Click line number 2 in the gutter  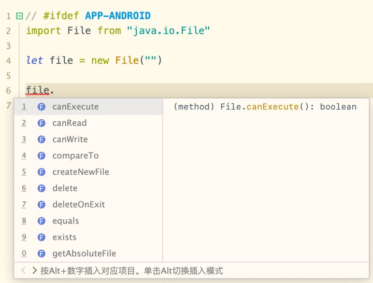8,31
